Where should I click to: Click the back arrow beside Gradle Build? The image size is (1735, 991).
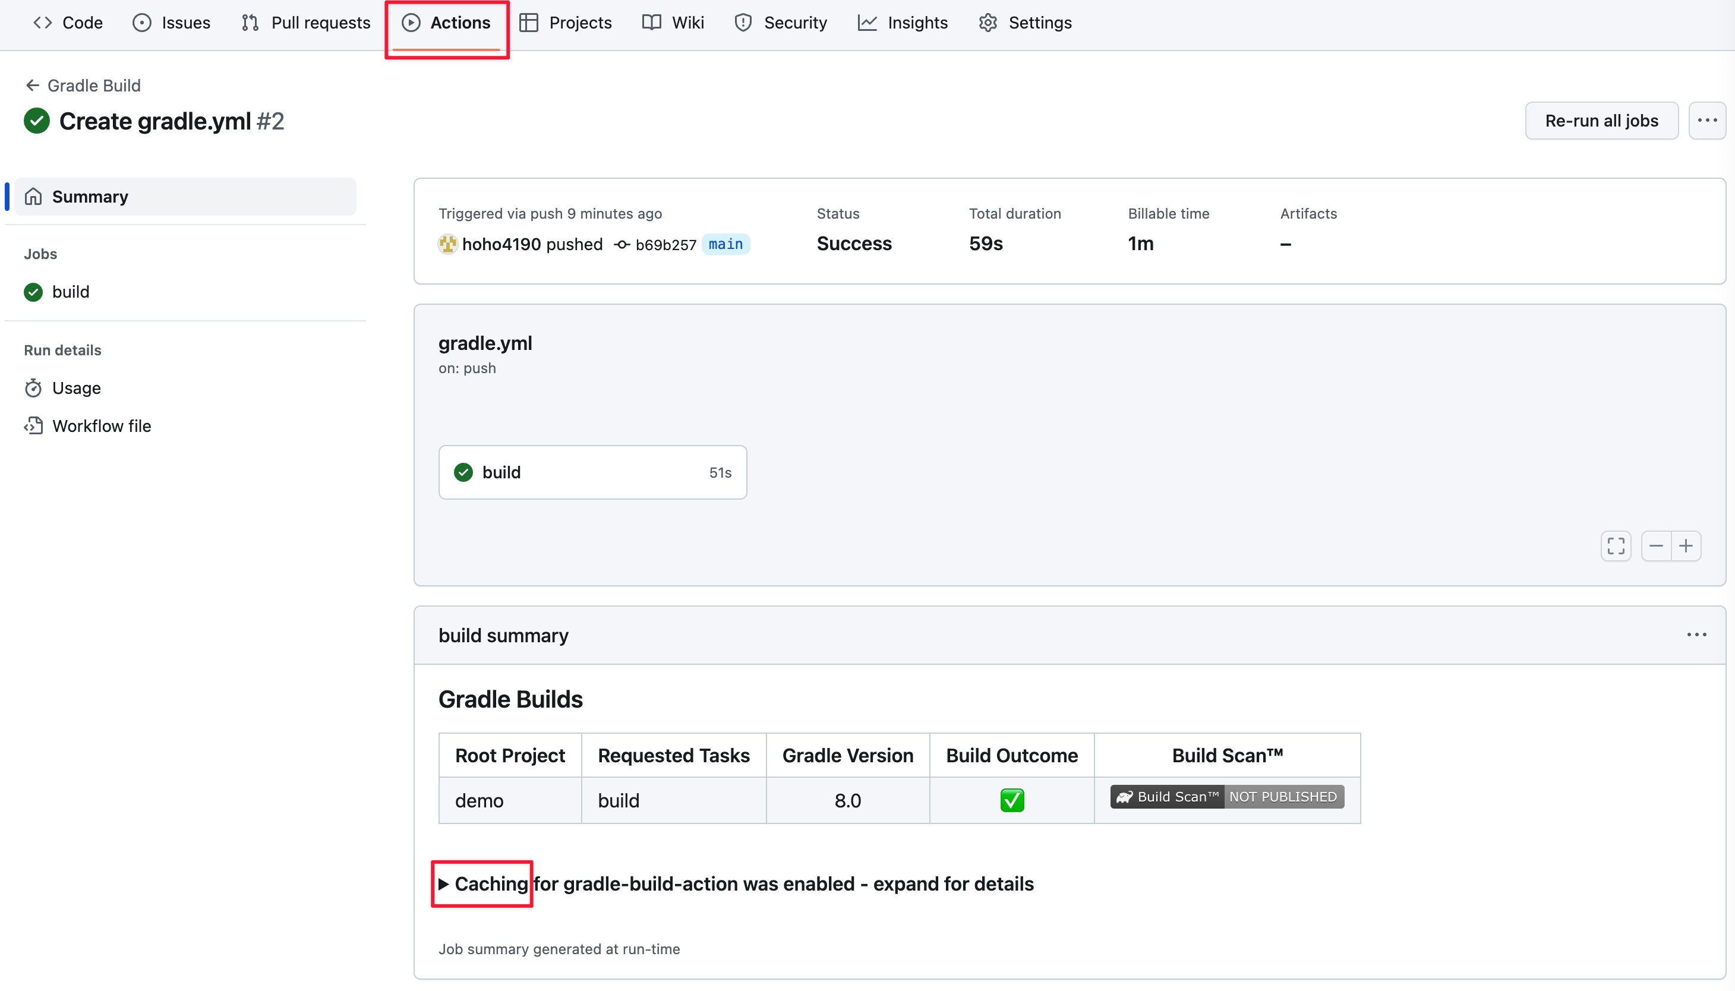pos(32,85)
